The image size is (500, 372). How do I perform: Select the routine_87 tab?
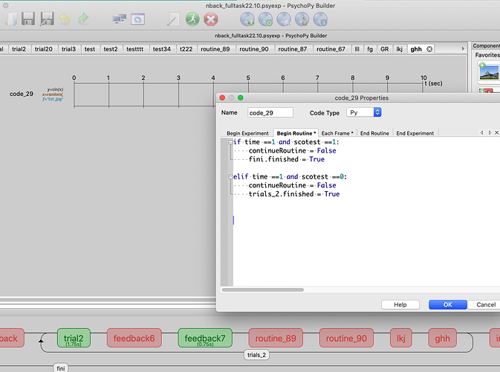(293, 49)
